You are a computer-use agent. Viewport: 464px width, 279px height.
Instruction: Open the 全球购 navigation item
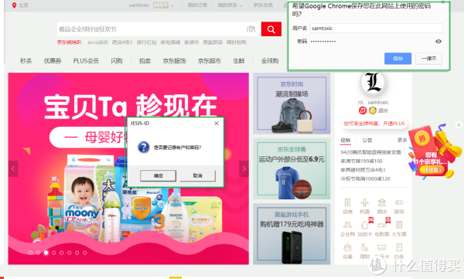click(x=270, y=61)
